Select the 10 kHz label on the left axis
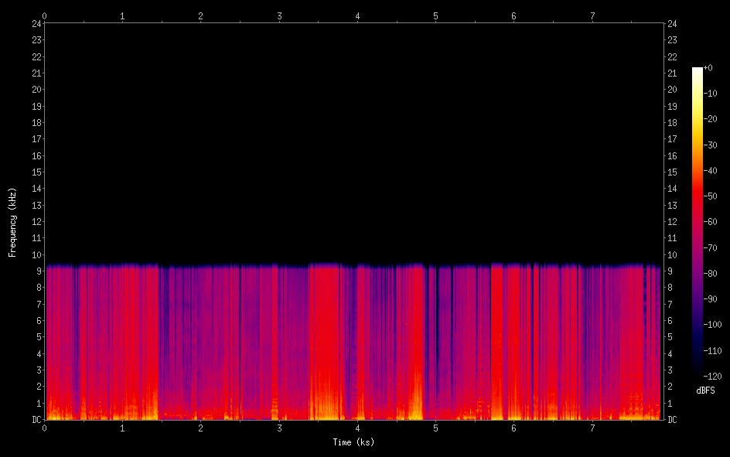Screen dimensions: 730x457 pyautogui.click(x=36, y=255)
